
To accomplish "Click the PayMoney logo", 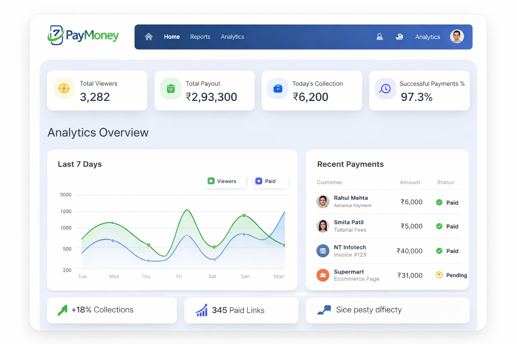I will click(83, 35).
